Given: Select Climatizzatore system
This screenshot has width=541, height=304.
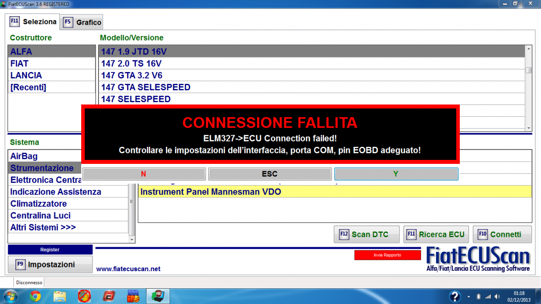Looking at the screenshot, I should pos(68,204).
